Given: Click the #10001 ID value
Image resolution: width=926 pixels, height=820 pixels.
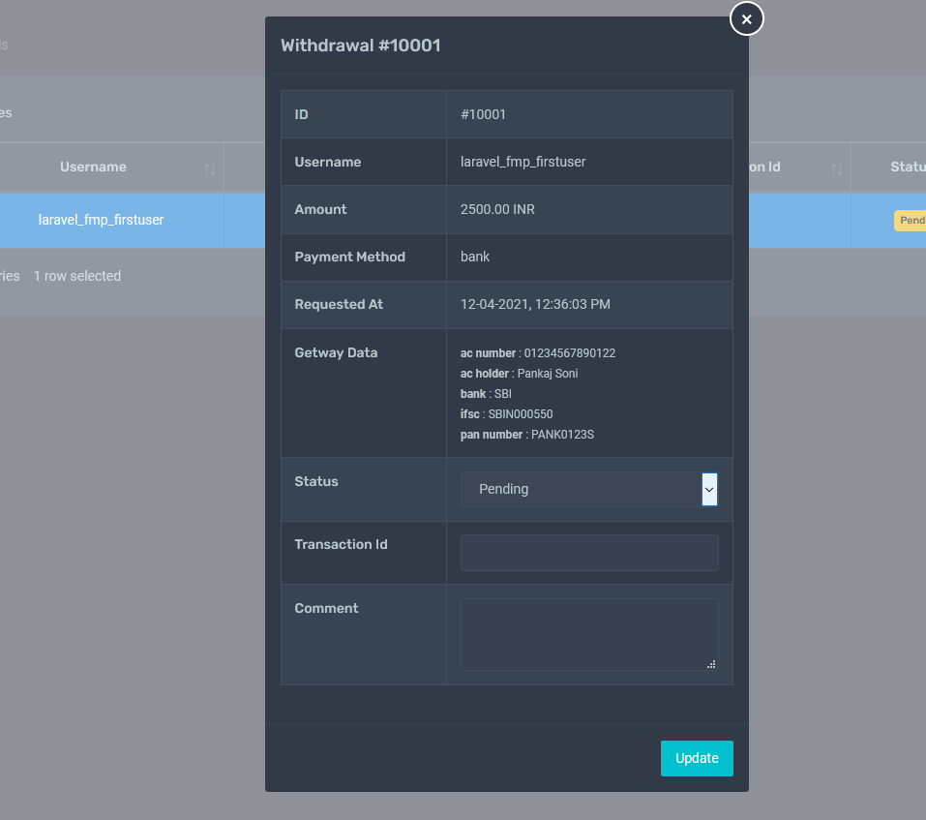Looking at the screenshot, I should click(x=483, y=114).
